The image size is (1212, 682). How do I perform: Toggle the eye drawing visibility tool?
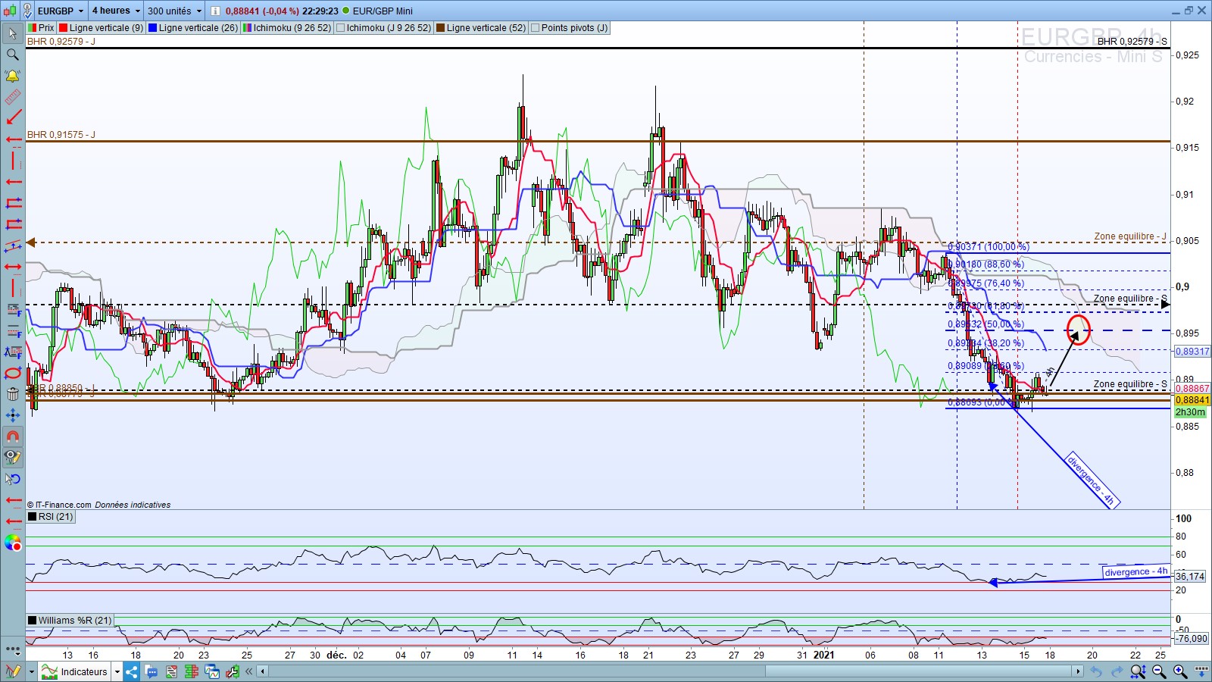tap(13, 457)
